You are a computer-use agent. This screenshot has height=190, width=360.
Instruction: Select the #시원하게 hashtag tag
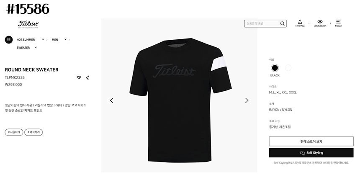pyautogui.click(x=14, y=132)
